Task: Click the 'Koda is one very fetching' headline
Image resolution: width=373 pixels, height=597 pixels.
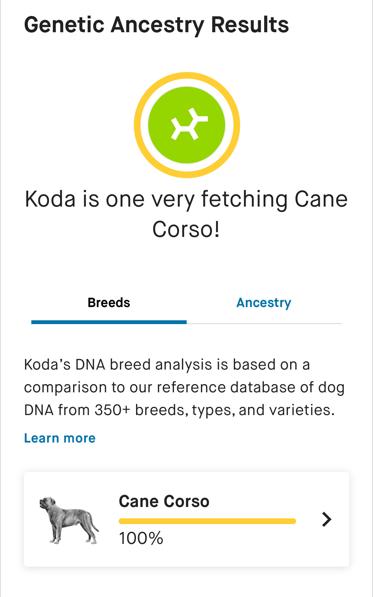Action: click(186, 199)
